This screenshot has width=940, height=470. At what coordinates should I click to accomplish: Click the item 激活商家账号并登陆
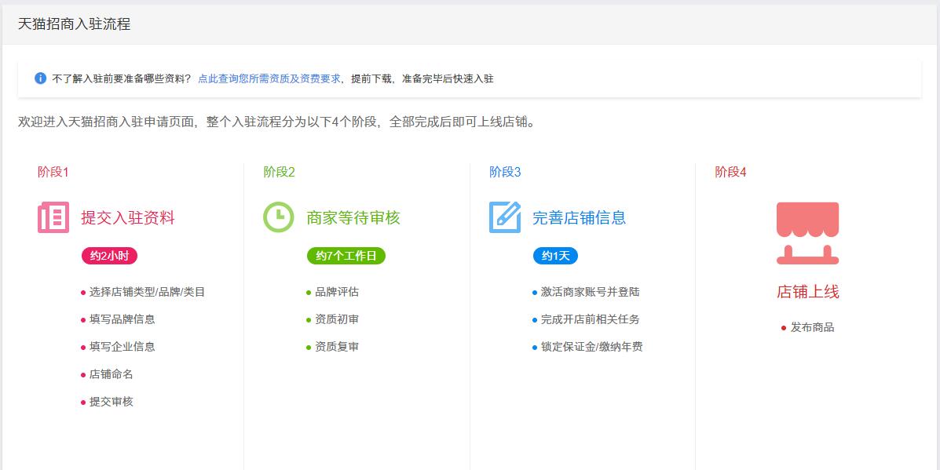tap(590, 292)
